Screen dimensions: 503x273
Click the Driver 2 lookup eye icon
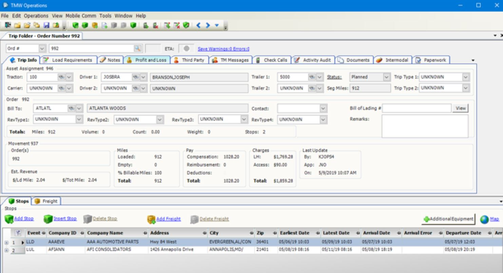coord(135,88)
